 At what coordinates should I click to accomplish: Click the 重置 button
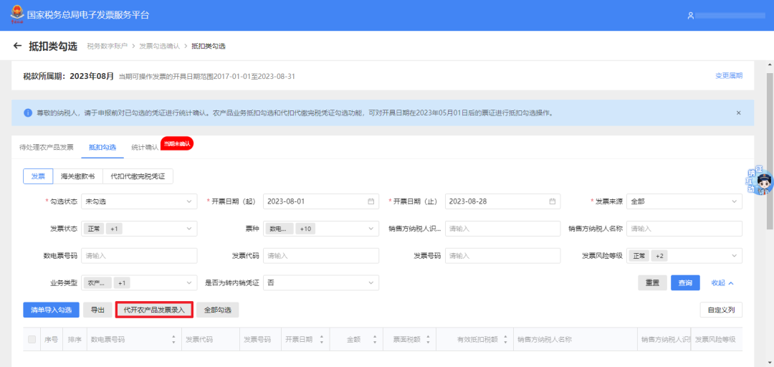(652, 283)
